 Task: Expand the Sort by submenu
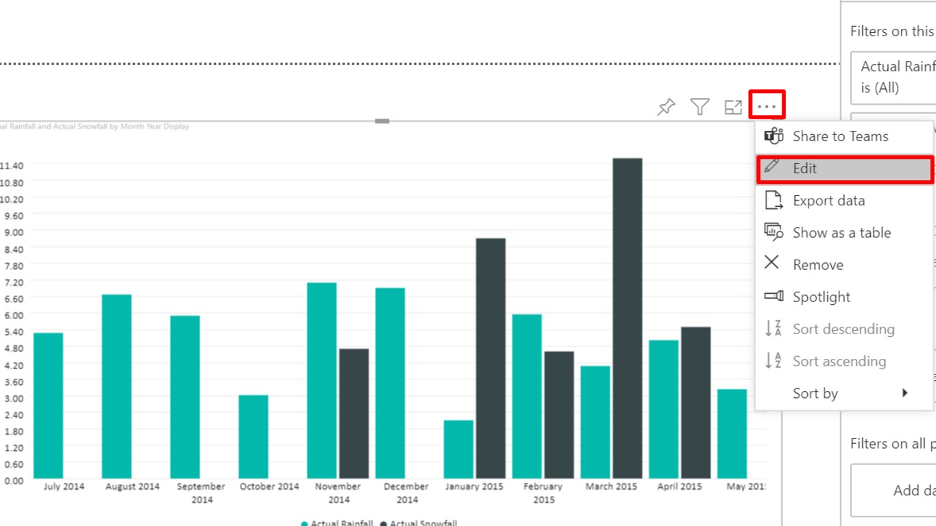pyautogui.click(x=844, y=394)
